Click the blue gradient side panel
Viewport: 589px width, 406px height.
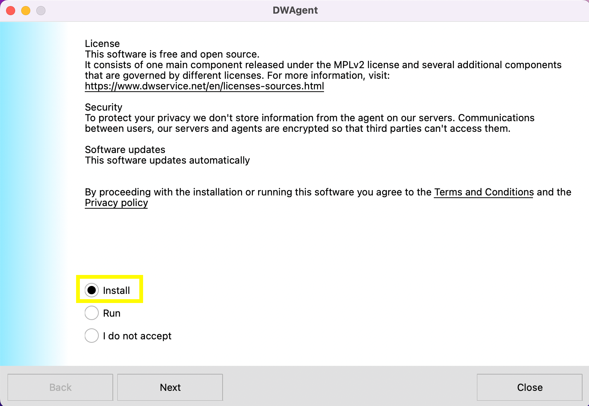[30, 189]
